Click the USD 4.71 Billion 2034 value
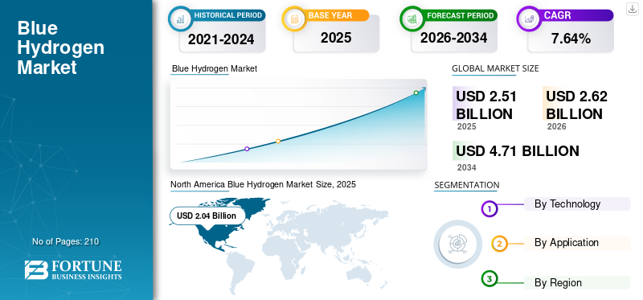Viewport: 643px width, 300px height. coord(518,151)
